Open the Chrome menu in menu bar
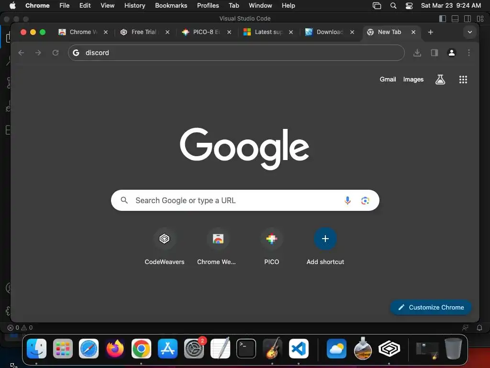This screenshot has width=490, height=368. pos(37,5)
